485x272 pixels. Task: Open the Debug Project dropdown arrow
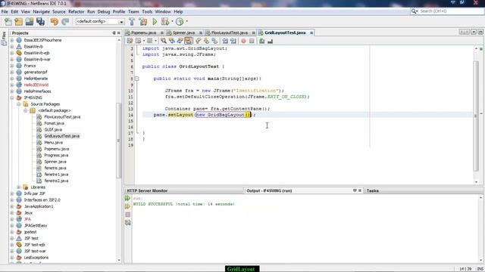[x=172, y=22]
